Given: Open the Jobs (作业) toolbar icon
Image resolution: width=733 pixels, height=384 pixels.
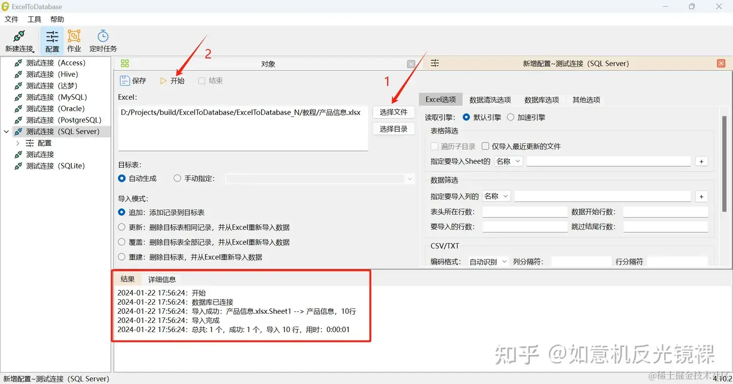Looking at the screenshot, I should pos(74,37).
